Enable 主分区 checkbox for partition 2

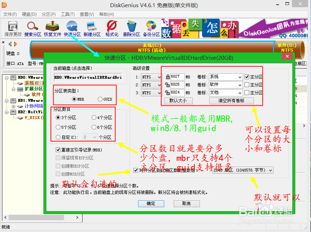(x=254, y=85)
